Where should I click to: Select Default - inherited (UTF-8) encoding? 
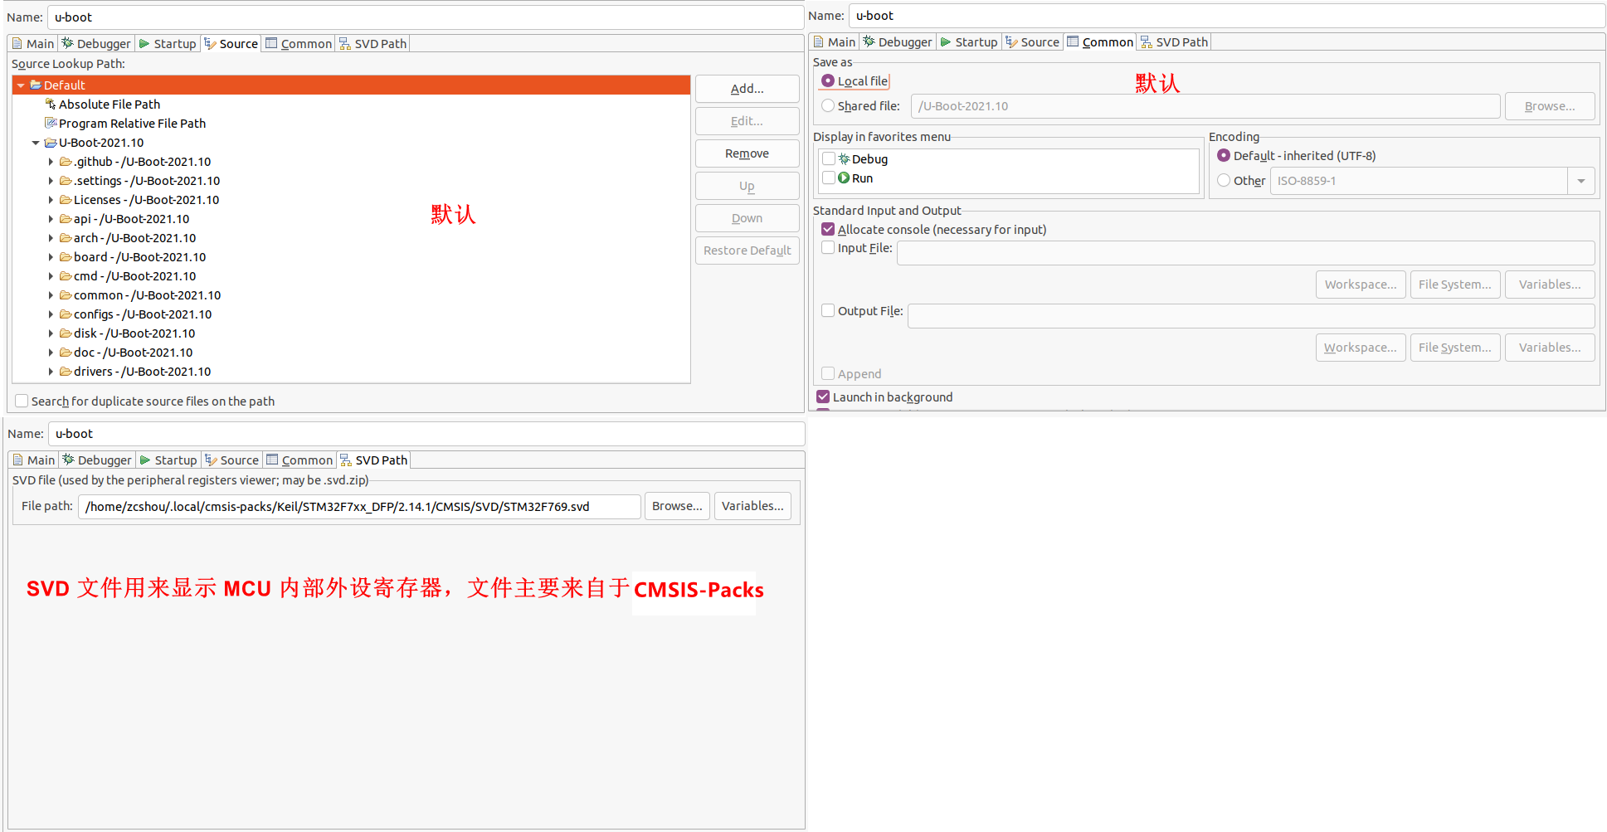point(1224,156)
